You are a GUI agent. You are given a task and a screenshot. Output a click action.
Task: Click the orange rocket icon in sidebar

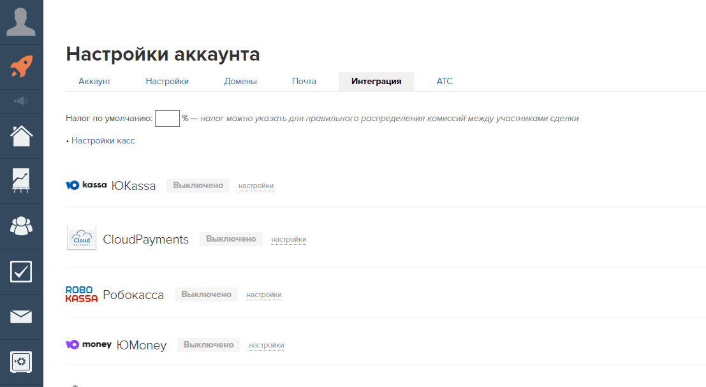pos(21,66)
